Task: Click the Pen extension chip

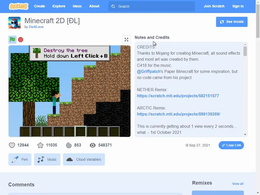Action: 20,159
